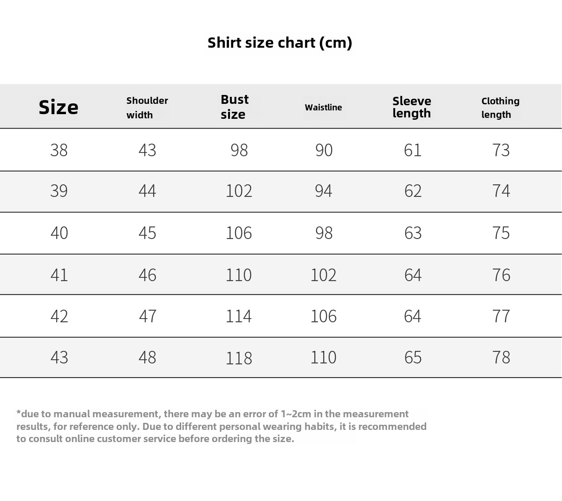
Task: Click the Shoulder width column header
Action: click(147, 108)
